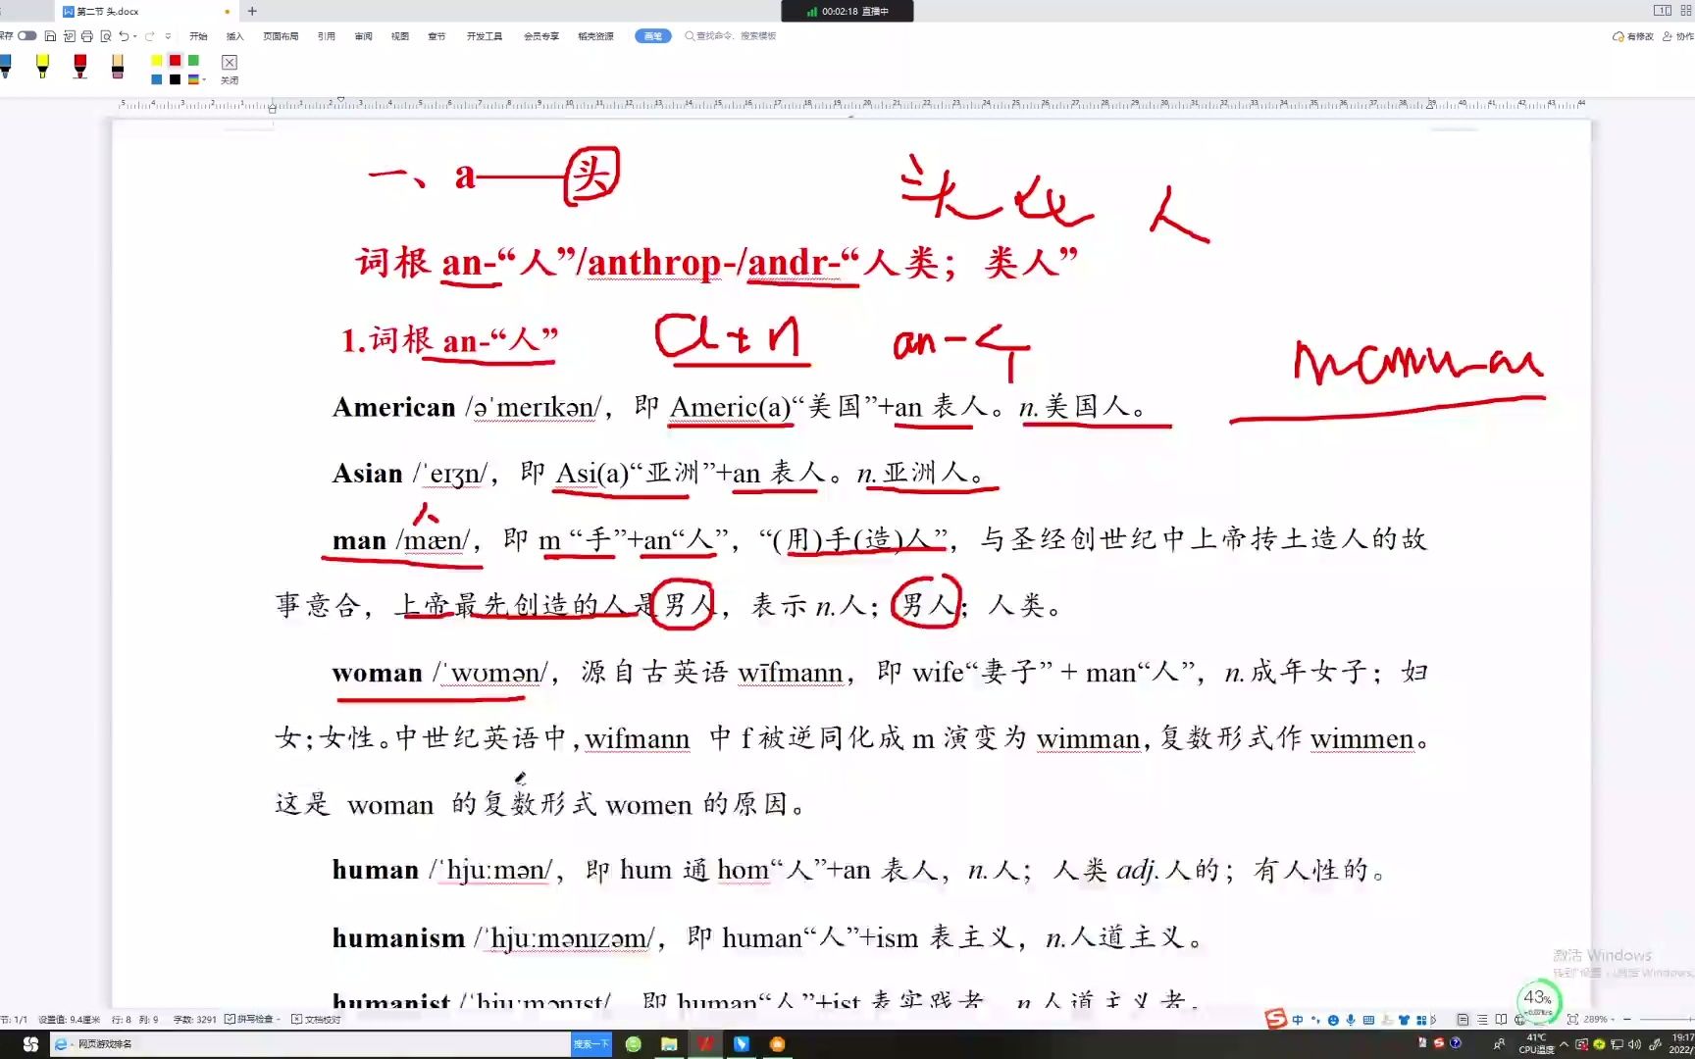
Task: Click the search command magnifier field
Action: pos(731,36)
